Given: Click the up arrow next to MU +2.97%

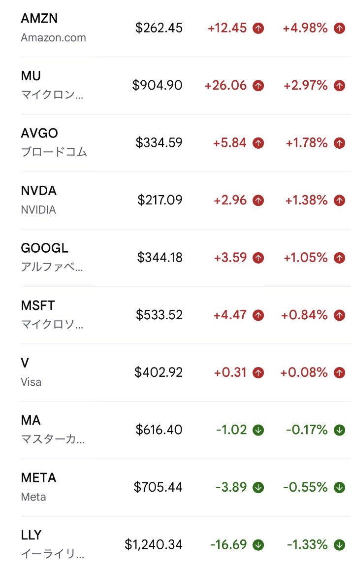Looking at the screenshot, I should [x=340, y=85].
